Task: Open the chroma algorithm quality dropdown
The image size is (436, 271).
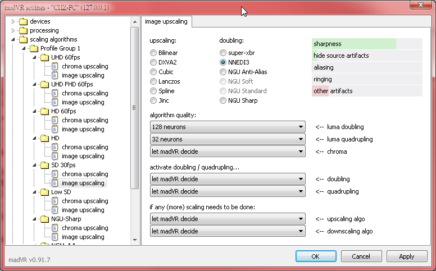Action: (228, 151)
